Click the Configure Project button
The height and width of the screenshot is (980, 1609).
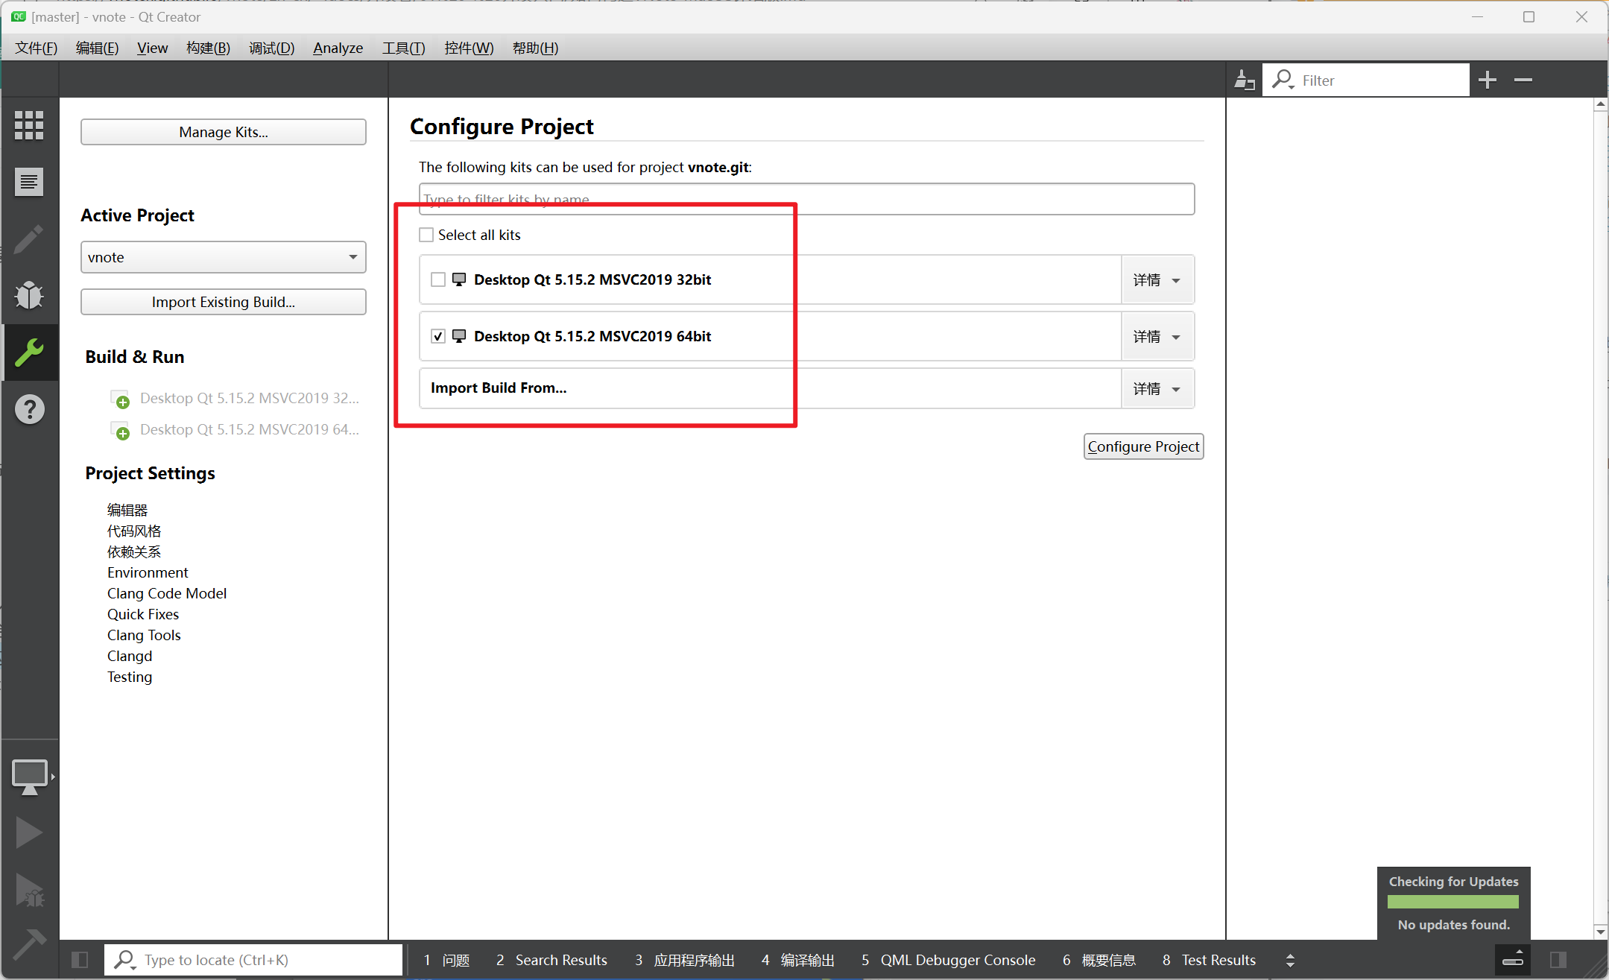1143,446
